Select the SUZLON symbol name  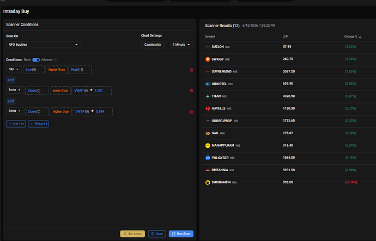coord(218,47)
